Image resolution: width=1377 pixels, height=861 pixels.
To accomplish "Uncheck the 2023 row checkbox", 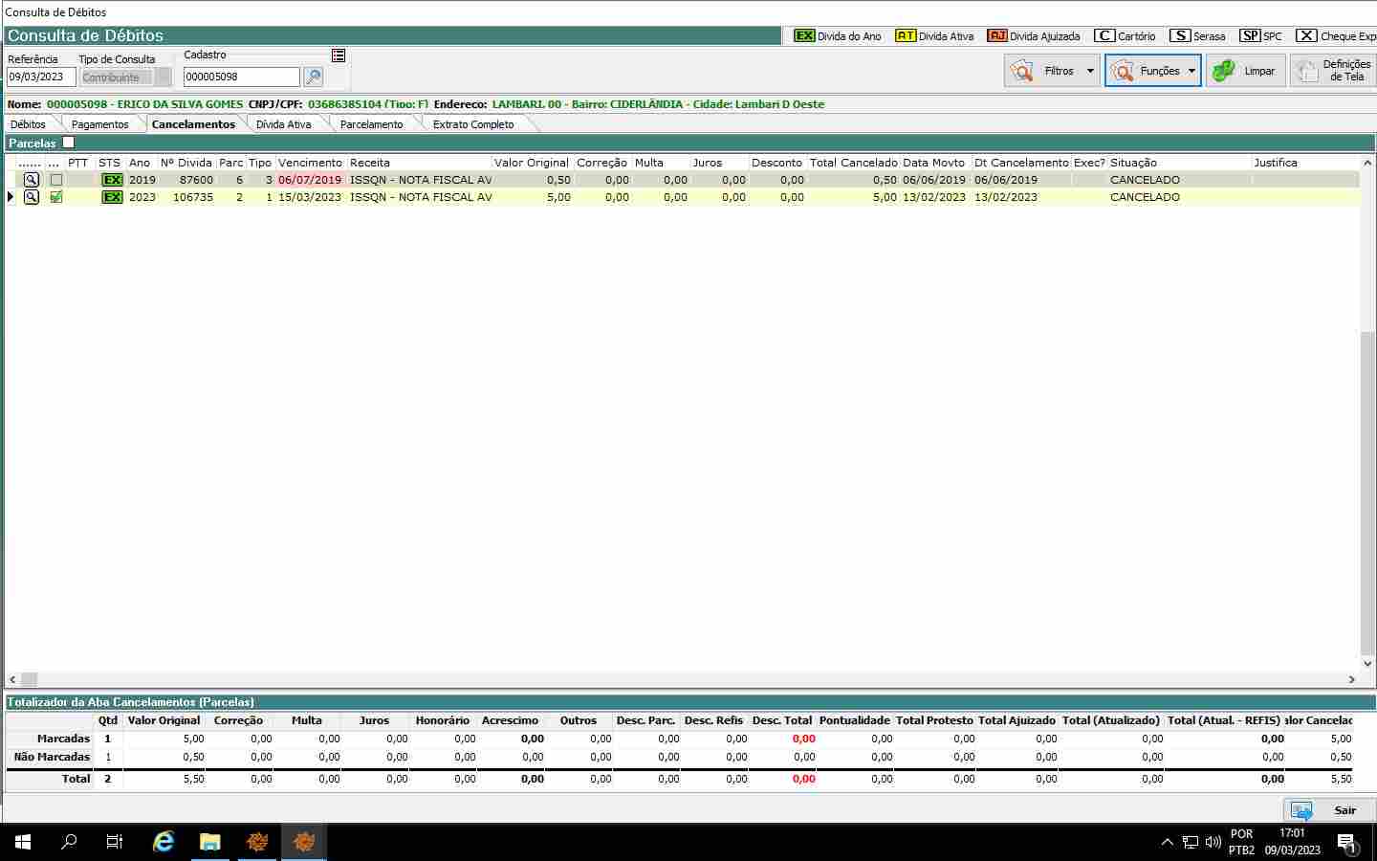I will point(56,197).
